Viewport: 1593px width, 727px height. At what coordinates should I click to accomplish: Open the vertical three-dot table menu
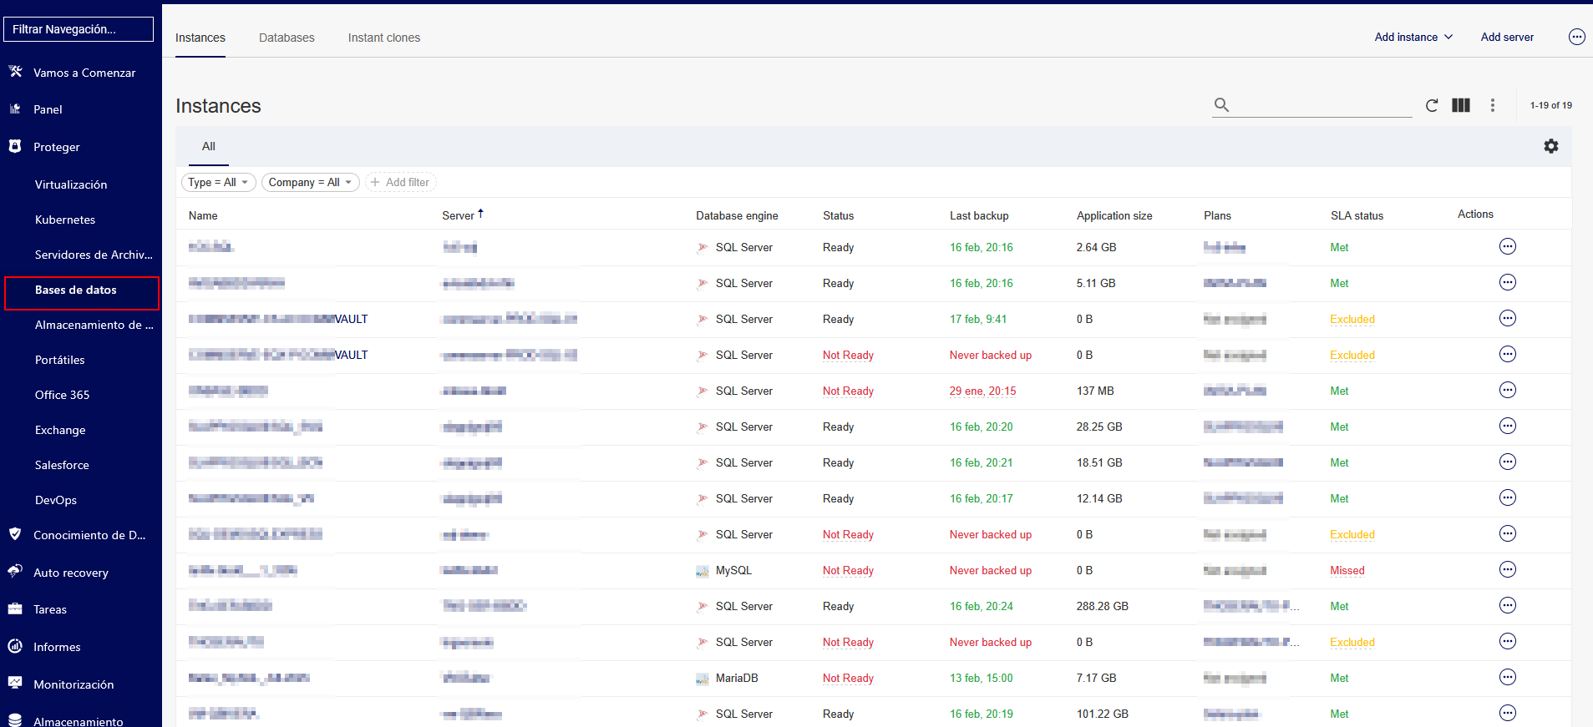pyautogui.click(x=1493, y=105)
